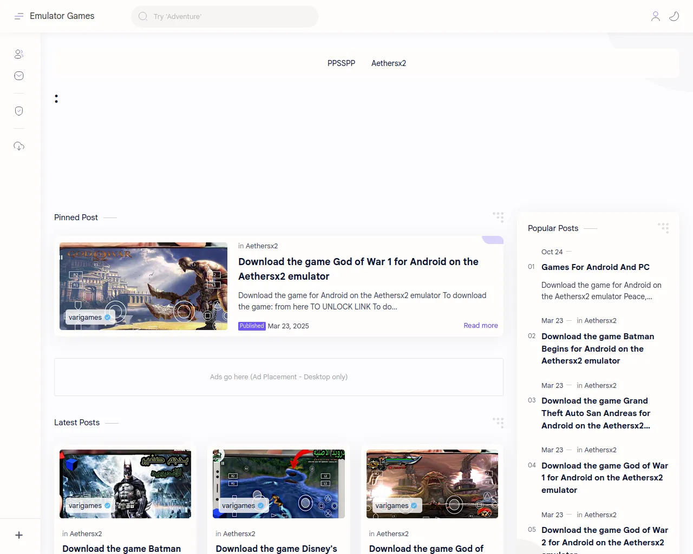Open the God of War 1 pinned post thumbnail
693x554 pixels.
(143, 286)
